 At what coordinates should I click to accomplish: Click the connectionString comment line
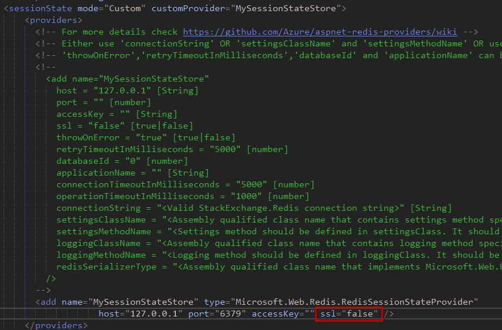click(x=254, y=208)
